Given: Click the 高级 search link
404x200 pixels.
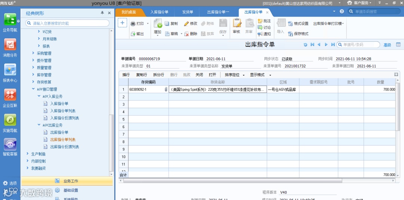Looking at the screenshot, I should tap(387, 45).
